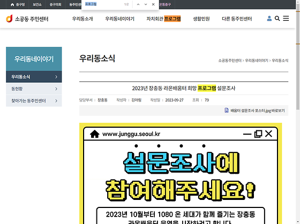Open the 자치회관 프로그램 menu
300x224 pixels.
point(163,19)
